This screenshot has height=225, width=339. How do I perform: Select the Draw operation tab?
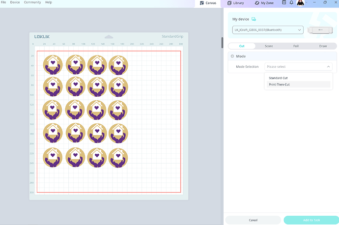point(323,46)
